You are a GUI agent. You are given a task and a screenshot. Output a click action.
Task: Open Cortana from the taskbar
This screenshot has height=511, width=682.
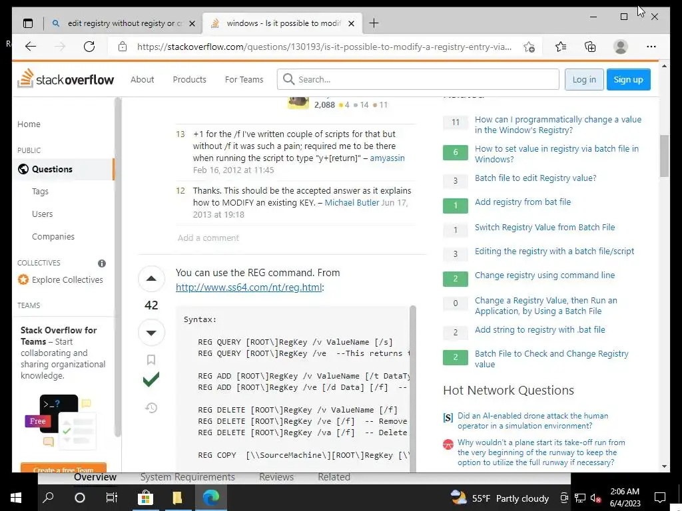(x=80, y=498)
